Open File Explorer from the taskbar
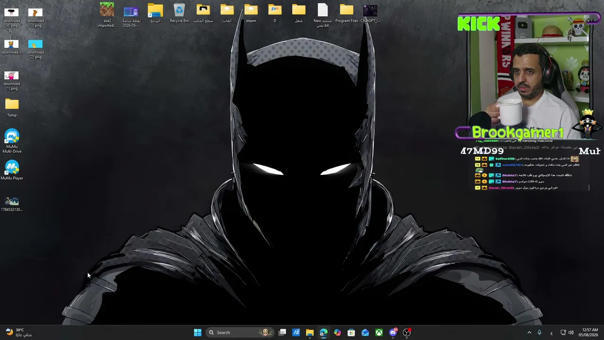The width and height of the screenshot is (604, 340). [x=310, y=332]
